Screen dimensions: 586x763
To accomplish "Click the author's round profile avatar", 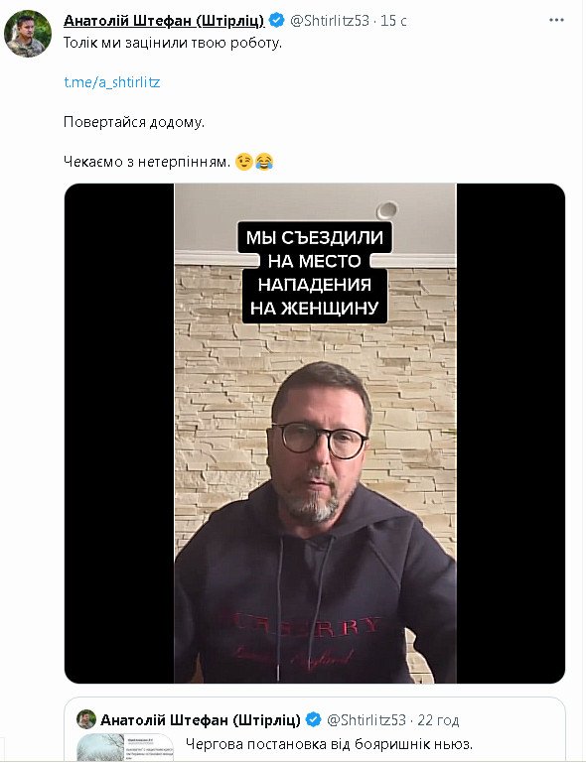I will point(27,34).
